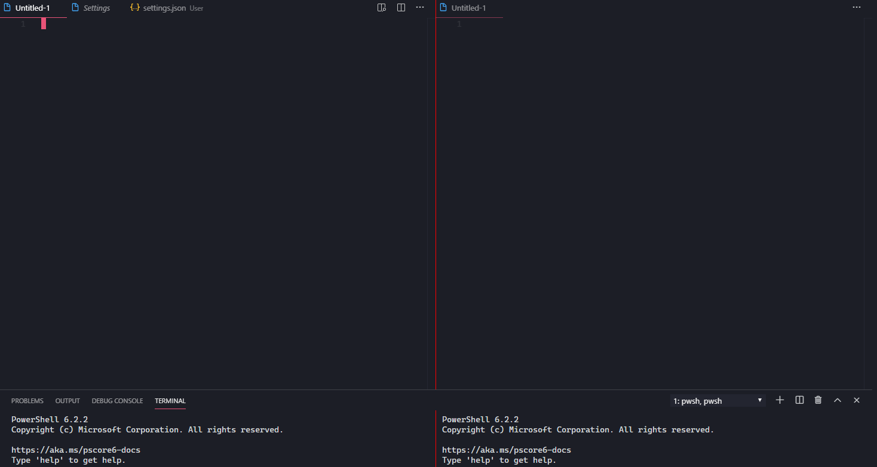Open More Actions menu of the right editor group
The image size is (877, 467).
click(x=856, y=7)
